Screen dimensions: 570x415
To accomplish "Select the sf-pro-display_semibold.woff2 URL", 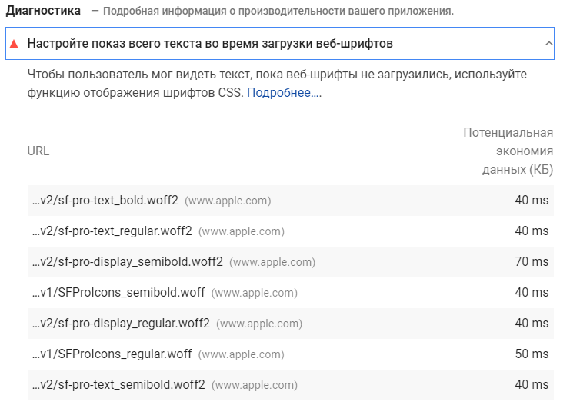I will pyautogui.click(x=127, y=262).
